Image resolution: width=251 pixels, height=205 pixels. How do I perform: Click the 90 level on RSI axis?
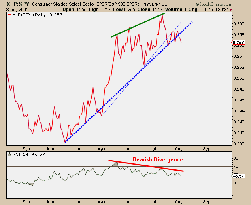tap(236, 159)
